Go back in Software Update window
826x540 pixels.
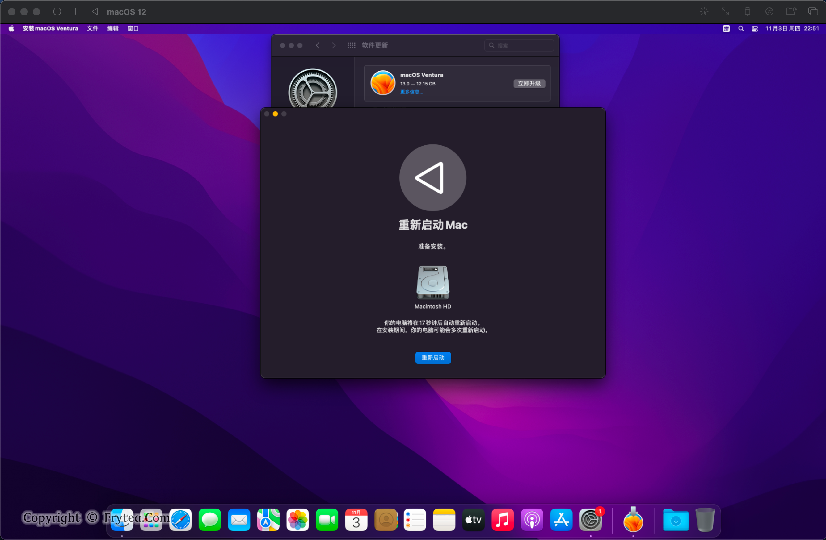[318, 45]
